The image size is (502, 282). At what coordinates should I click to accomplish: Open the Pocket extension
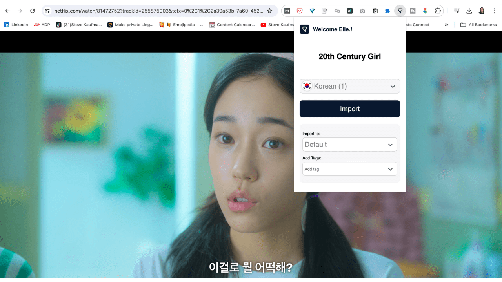tap(300, 11)
